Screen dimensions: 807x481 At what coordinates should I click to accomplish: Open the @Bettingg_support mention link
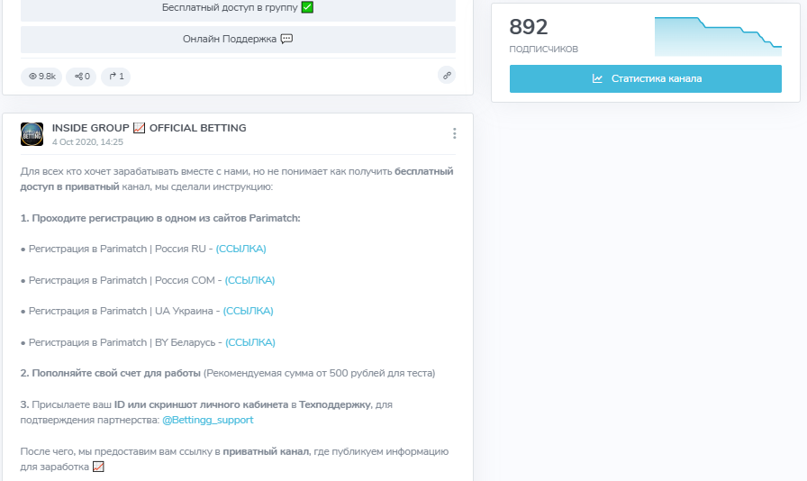coord(207,420)
